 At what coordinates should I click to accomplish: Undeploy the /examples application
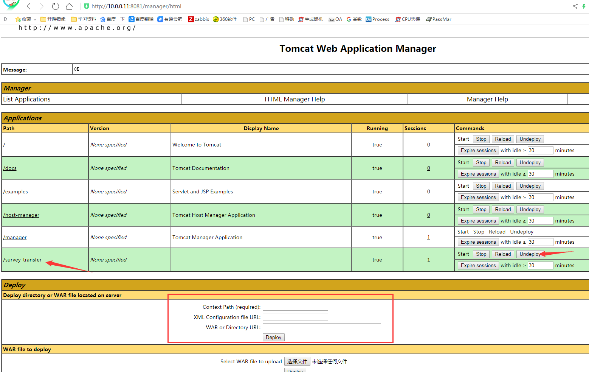click(530, 186)
